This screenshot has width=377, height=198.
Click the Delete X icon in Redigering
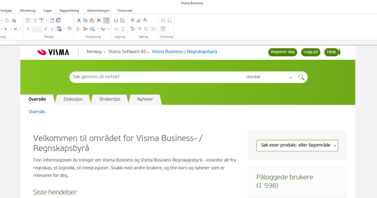pyautogui.click(x=99, y=20)
